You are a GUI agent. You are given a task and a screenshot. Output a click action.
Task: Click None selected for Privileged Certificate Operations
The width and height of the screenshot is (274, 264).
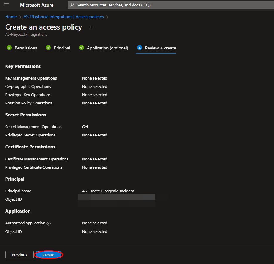(95, 167)
